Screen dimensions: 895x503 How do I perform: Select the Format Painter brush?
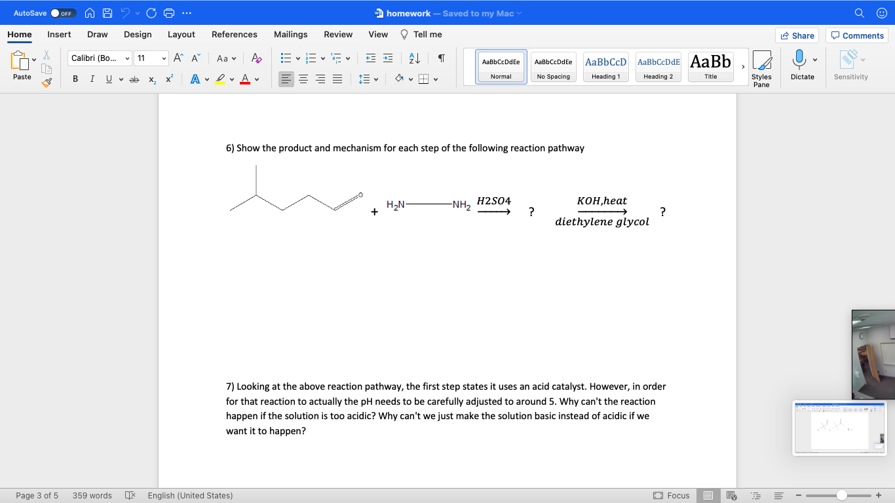(47, 83)
